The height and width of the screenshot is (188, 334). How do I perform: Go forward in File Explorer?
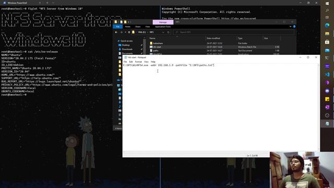point(121,32)
